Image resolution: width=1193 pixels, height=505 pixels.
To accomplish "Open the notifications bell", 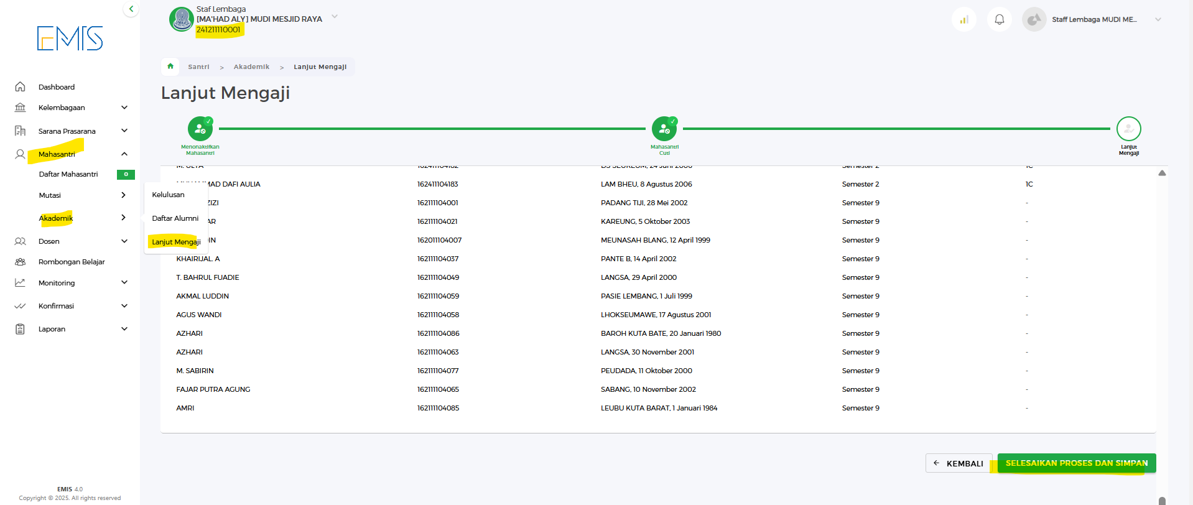I will pyautogui.click(x=999, y=19).
